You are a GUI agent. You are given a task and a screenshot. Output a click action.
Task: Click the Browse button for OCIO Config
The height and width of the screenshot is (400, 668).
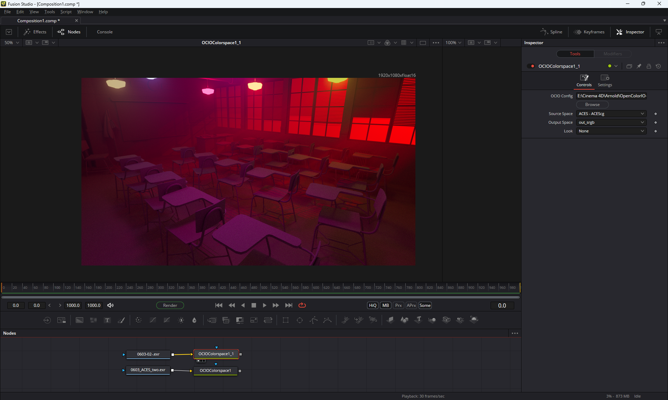pos(592,105)
